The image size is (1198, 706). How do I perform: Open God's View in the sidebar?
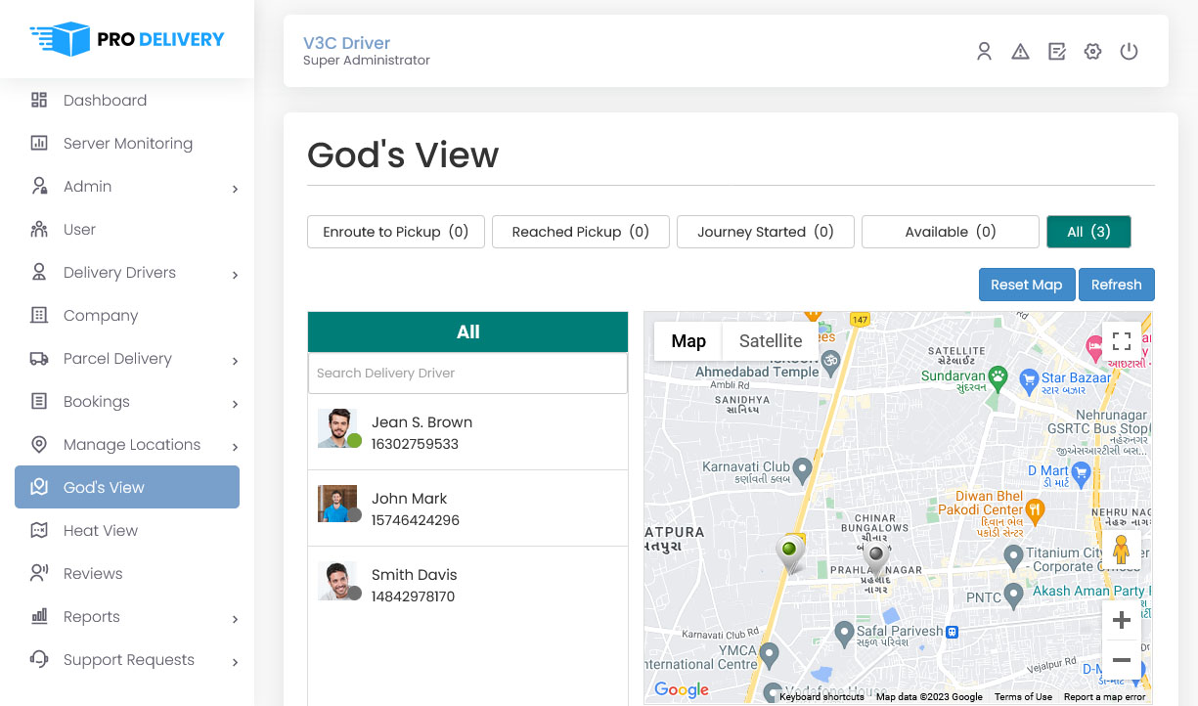pos(127,487)
